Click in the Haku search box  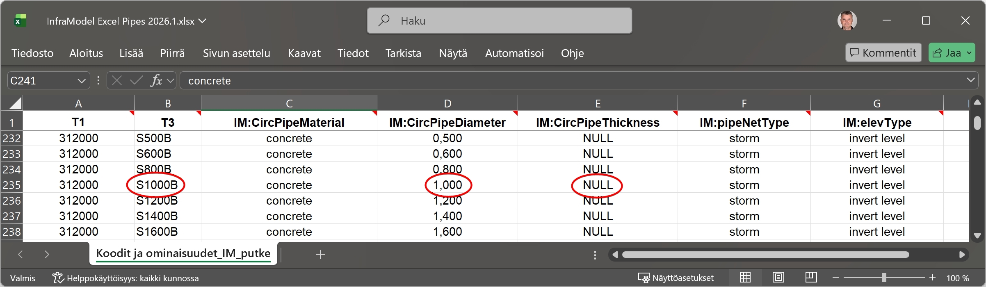click(x=499, y=20)
